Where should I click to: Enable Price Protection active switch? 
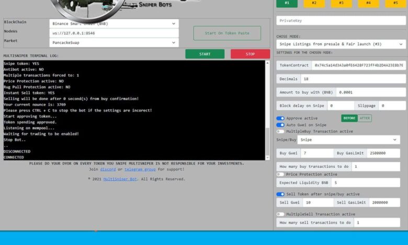280,175
